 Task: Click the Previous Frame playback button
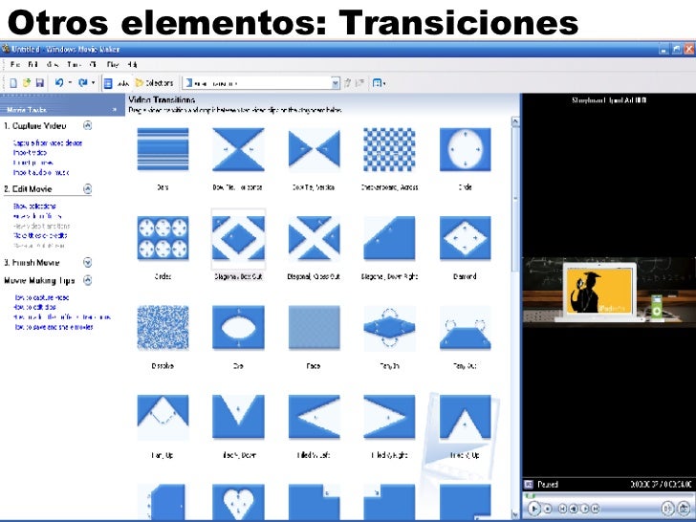[574, 510]
